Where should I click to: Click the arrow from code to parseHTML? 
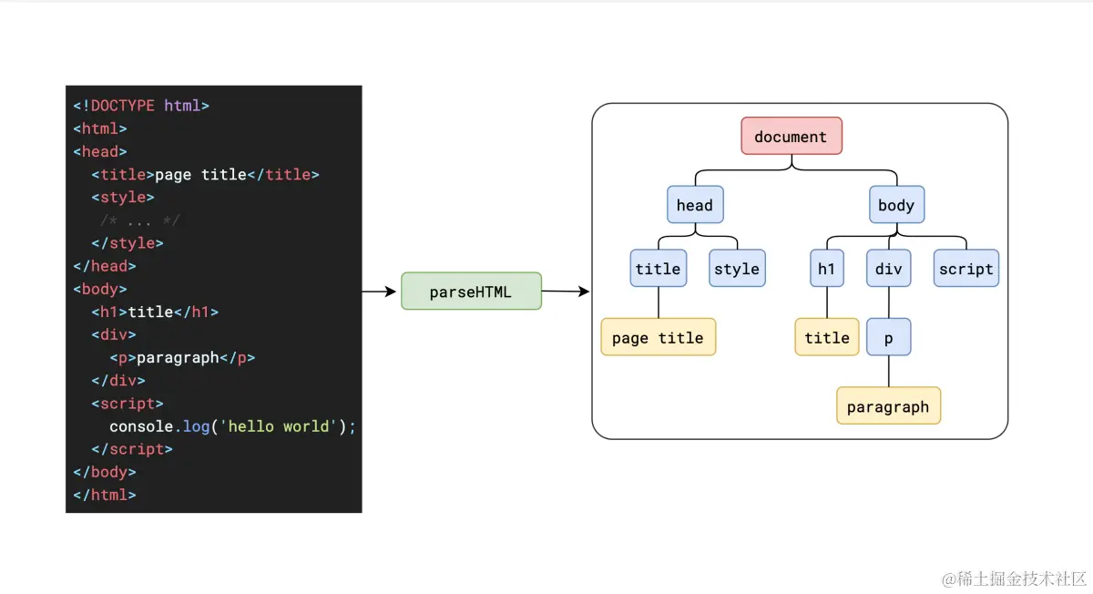point(381,292)
